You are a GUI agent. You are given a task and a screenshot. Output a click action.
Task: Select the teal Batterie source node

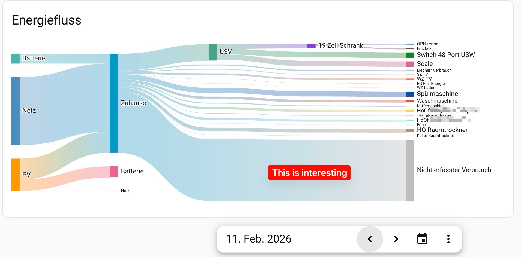(16, 59)
